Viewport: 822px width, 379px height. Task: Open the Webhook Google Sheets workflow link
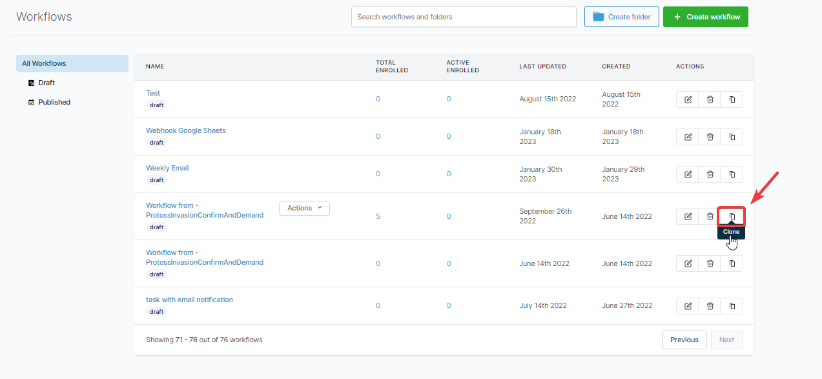tap(186, 130)
